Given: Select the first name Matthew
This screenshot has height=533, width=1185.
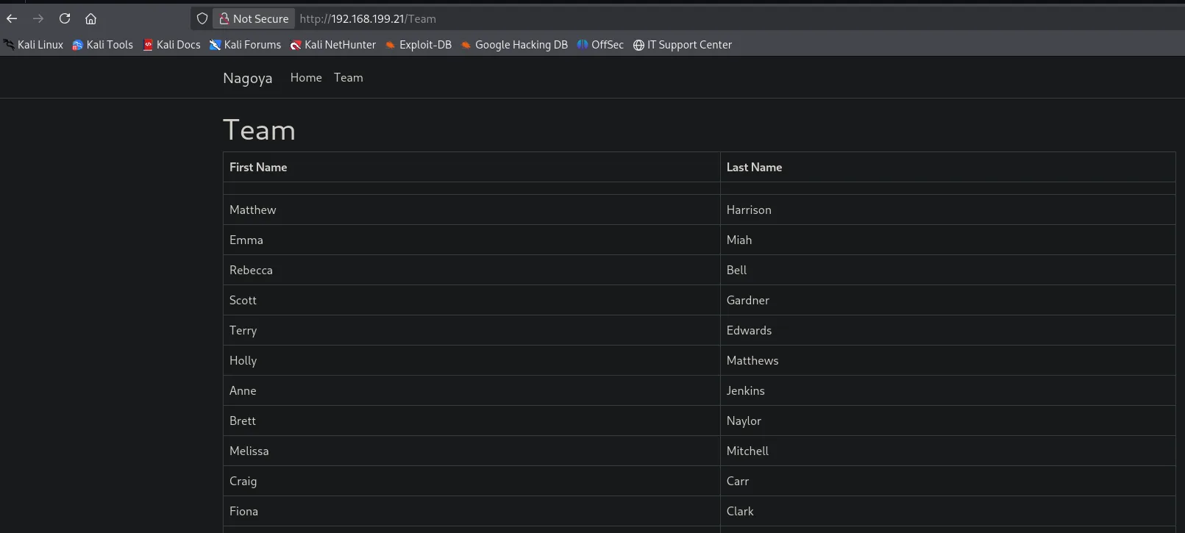Looking at the screenshot, I should click(253, 210).
